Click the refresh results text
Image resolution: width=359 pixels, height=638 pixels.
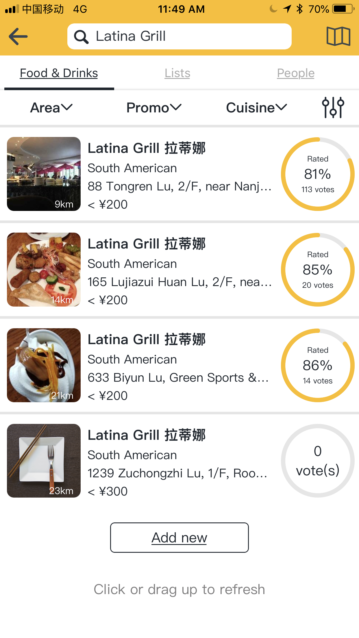[179, 589]
